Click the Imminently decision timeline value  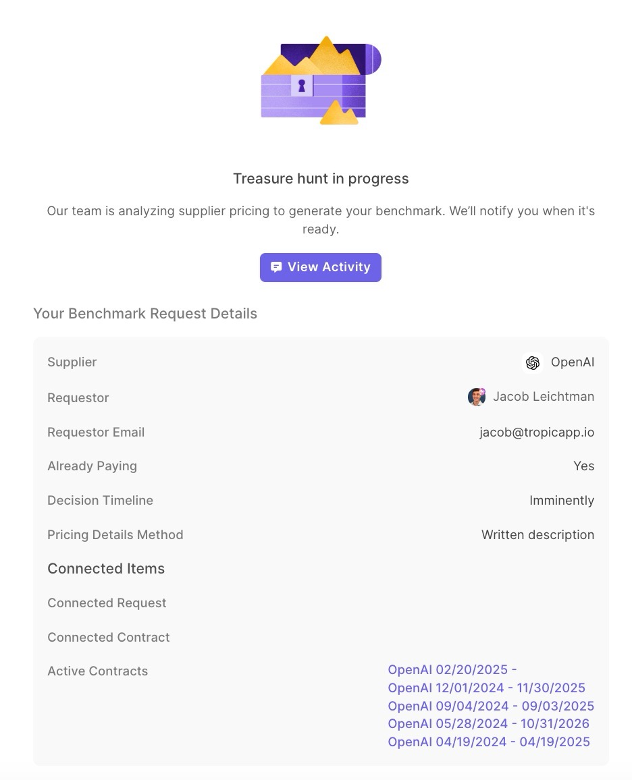pyautogui.click(x=562, y=501)
